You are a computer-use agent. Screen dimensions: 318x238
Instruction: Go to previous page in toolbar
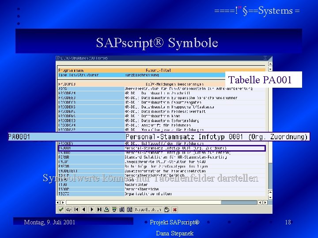coord(84,209)
